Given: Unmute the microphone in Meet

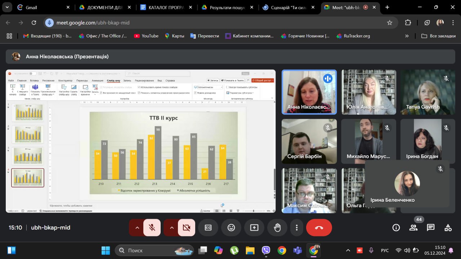Looking at the screenshot, I should (152, 227).
